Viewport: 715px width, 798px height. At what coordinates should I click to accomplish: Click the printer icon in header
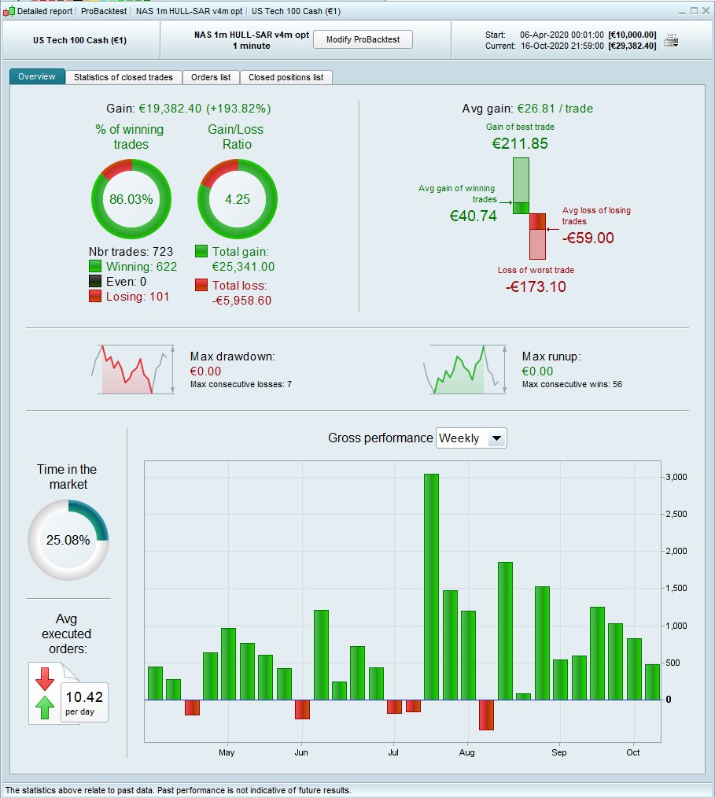tap(671, 40)
